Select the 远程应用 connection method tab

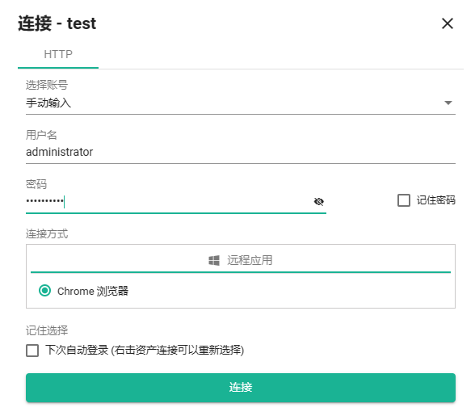(x=241, y=260)
